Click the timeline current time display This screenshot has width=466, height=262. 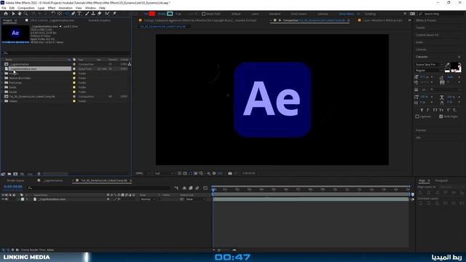point(13,187)
